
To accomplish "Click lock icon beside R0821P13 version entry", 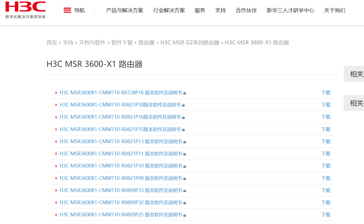I will pos(185,142).
